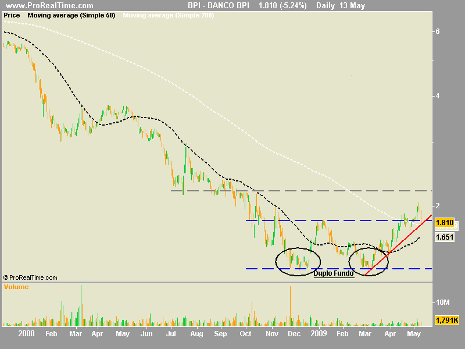465x349 pixels.
Task: Click the 1.651 moving average value tag
Action: pyautogui.click(x=445, y=237)
